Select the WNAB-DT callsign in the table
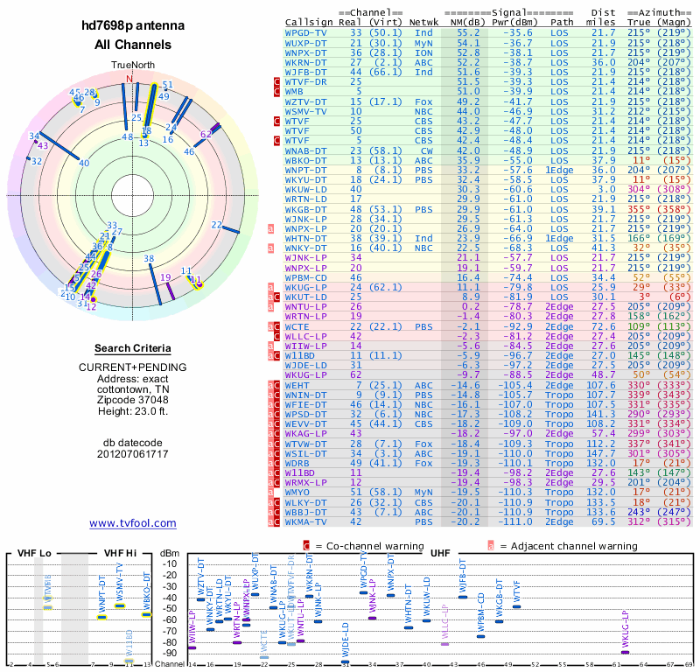700x672 pixels. 305,150
